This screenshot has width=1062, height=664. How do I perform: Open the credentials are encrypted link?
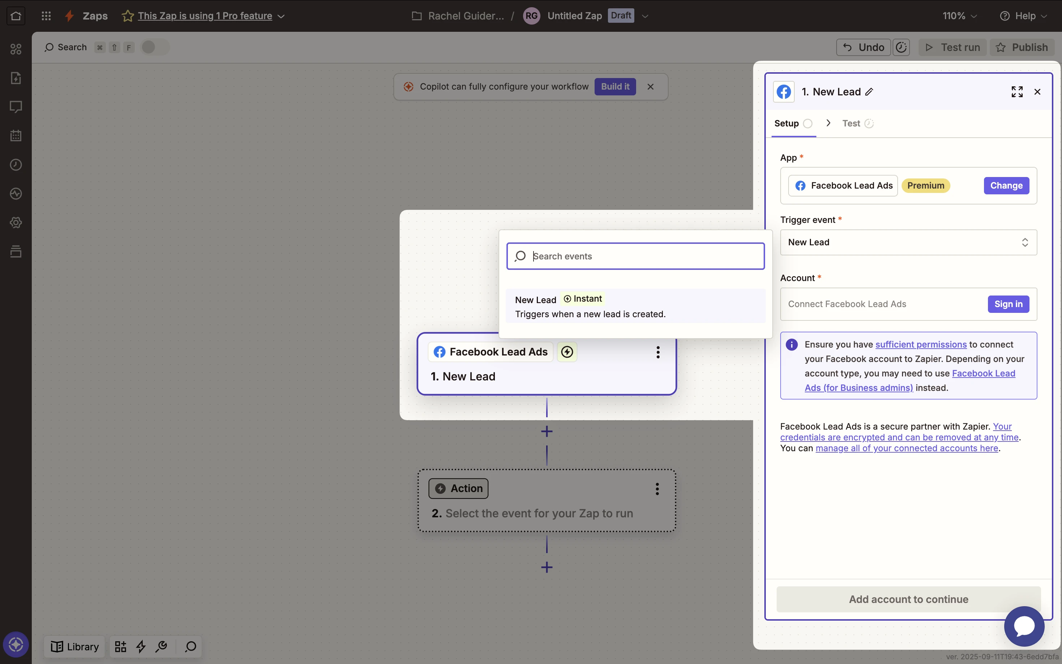click(899, 432)
